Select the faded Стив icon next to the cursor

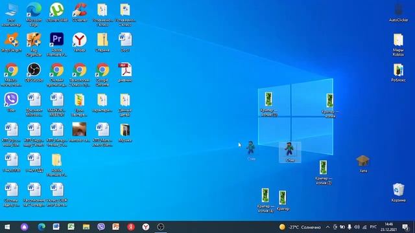click(x=251, y=151)
